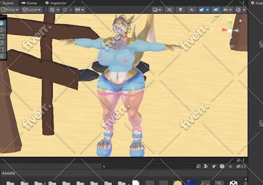Open the scene camera settings dropdown

[228, 10]
